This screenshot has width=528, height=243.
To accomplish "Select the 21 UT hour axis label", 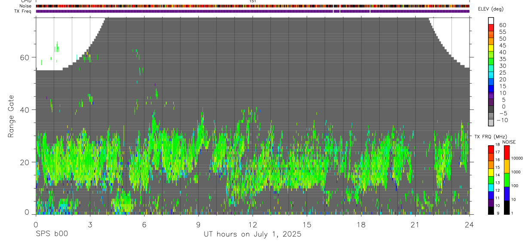I will tap(415, 225).
